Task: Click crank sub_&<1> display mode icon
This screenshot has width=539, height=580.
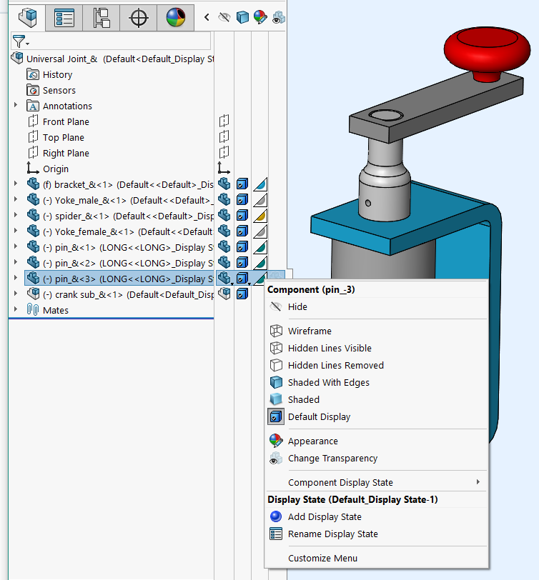Action: pyautogui.click(x=242, y=294)
